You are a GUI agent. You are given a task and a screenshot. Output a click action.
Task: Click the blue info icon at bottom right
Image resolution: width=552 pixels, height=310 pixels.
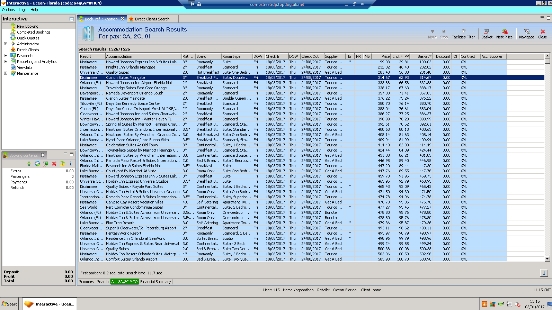(544, 273)
